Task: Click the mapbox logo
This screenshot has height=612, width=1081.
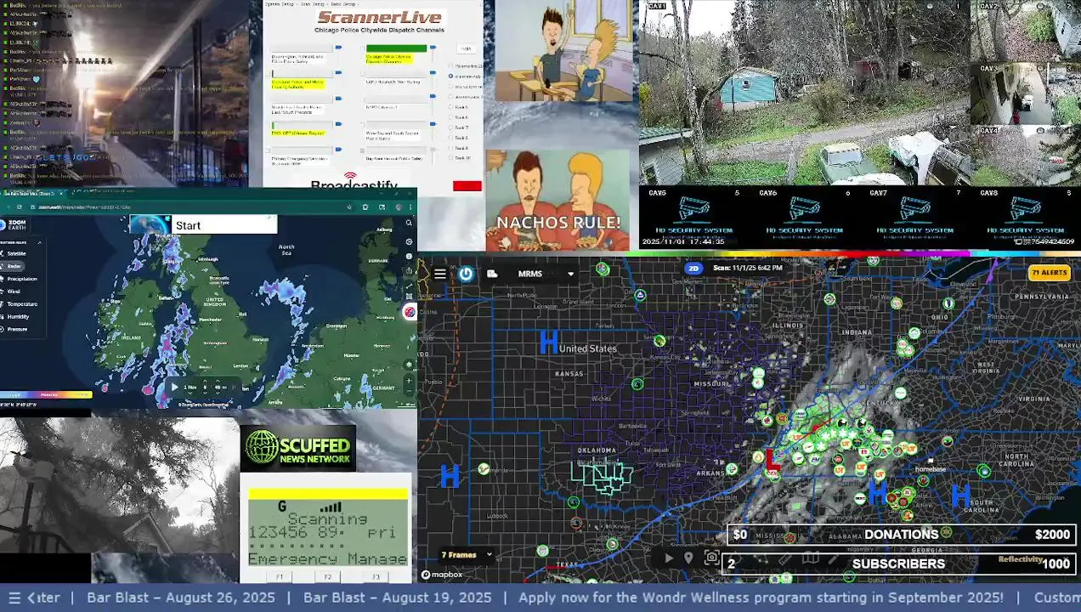Action: [442, 575]
